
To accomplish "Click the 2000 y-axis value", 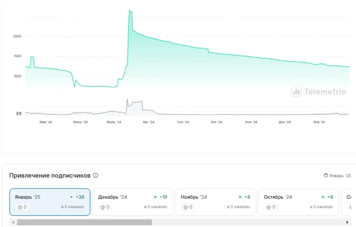I will click(x=17, y=36).
